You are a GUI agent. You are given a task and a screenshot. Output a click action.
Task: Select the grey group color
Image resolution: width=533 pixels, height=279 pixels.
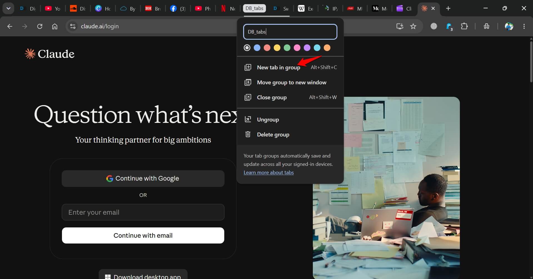247,48
